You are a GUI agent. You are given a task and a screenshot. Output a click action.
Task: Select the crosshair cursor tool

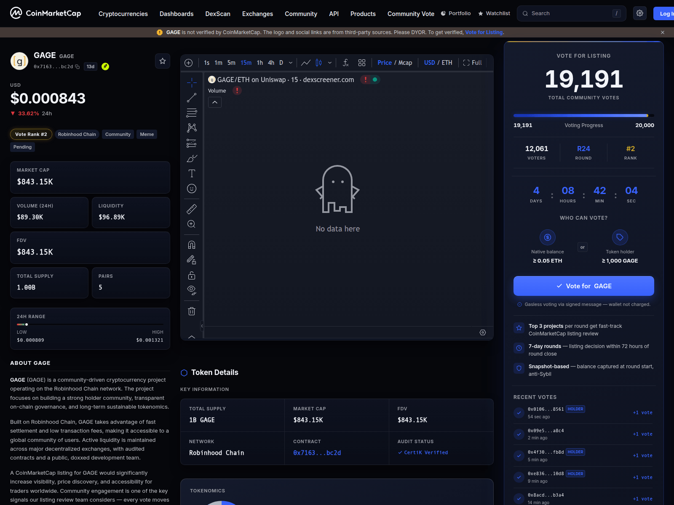click(x=192, y=82)
